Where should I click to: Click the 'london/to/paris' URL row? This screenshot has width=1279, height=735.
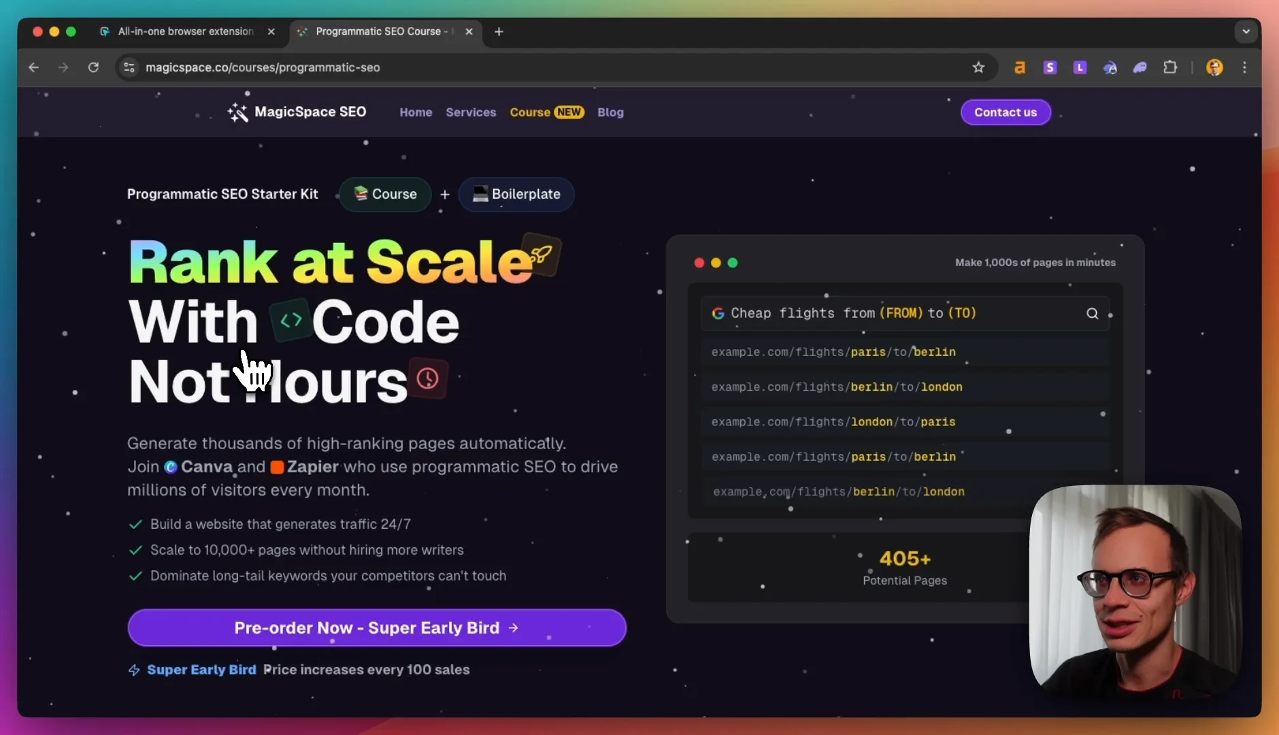(905, 422)
